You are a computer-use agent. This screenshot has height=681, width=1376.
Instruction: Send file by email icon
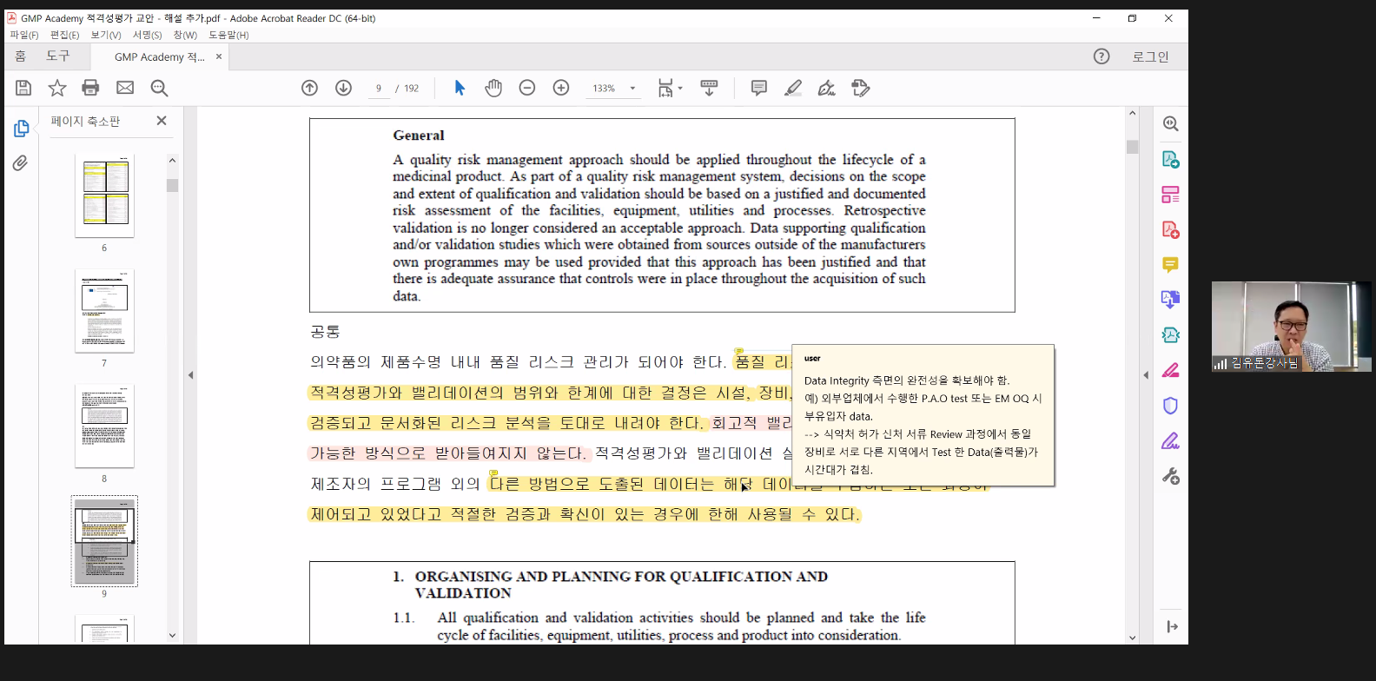click(x=125, y=88)
